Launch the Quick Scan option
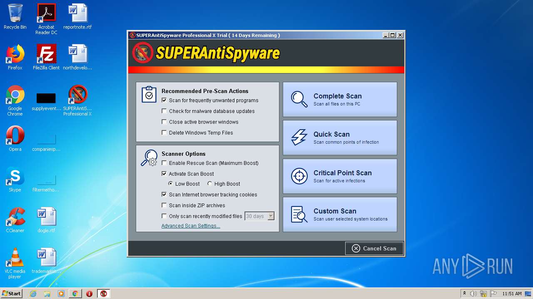The height and width of the screenshot is (299, 533). coord(340,138)
